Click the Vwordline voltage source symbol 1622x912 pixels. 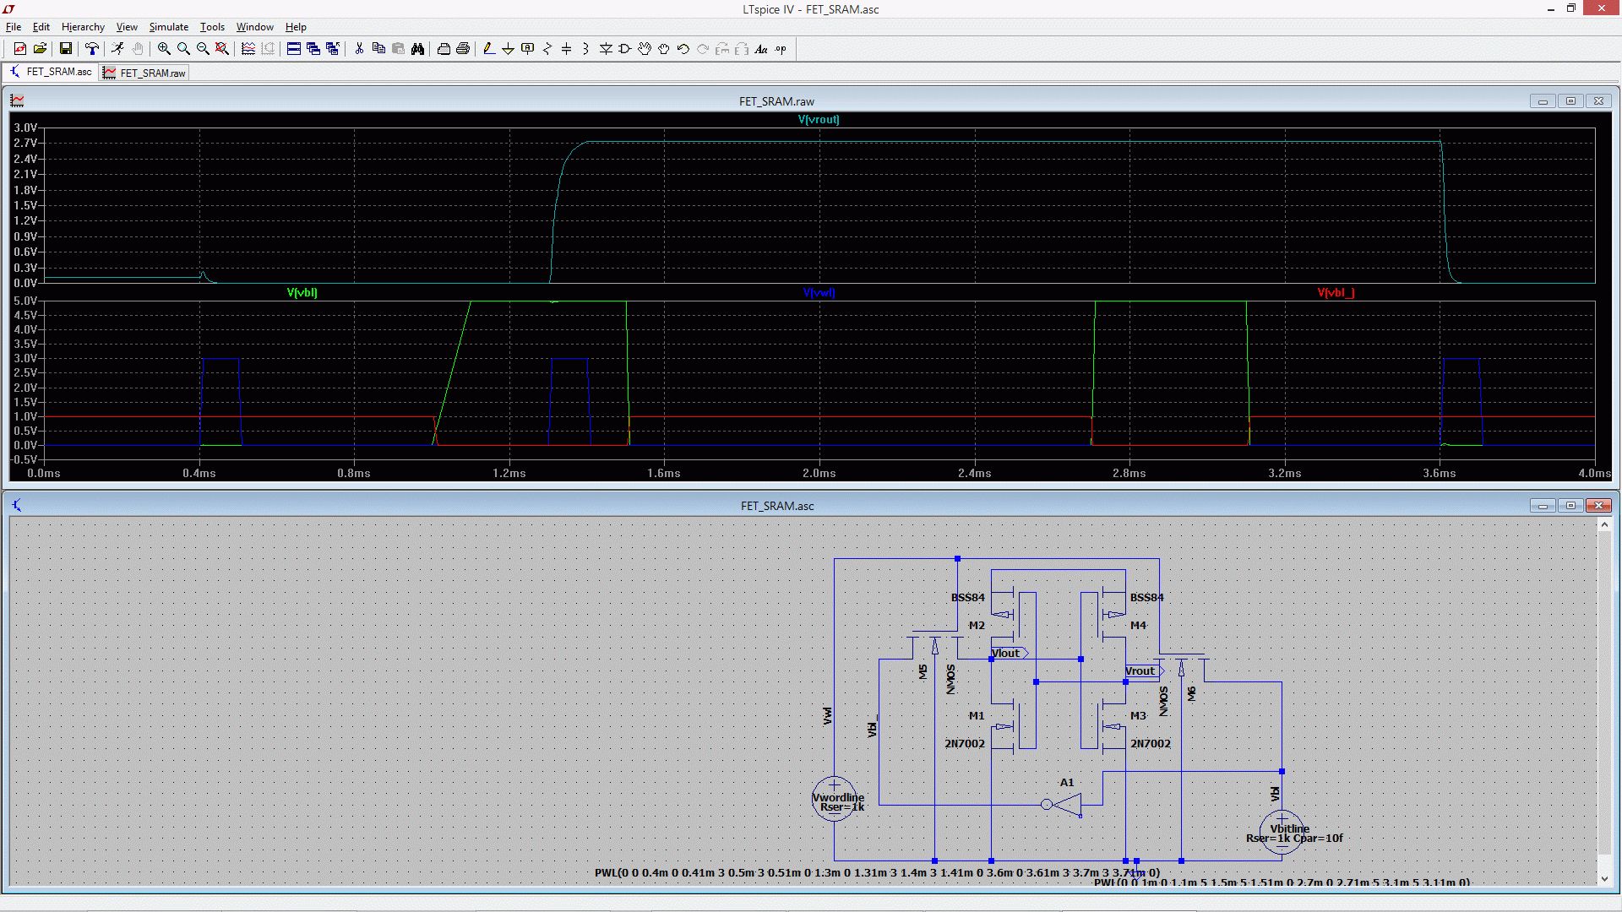pyautogui.click(x=834, y=798)
